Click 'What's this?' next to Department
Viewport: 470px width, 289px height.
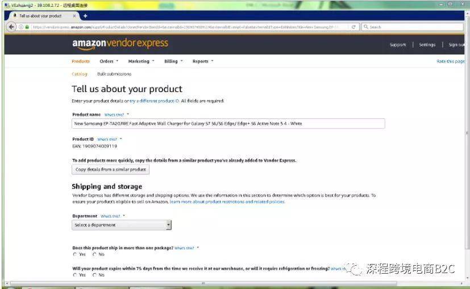click(x=110, y=216)
